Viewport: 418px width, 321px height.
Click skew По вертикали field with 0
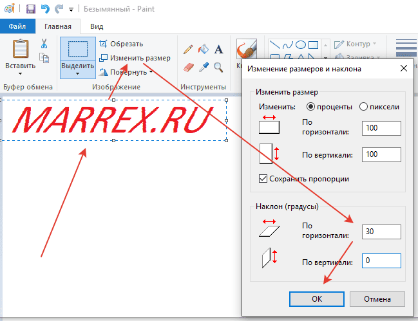click(x=381, y=261)
